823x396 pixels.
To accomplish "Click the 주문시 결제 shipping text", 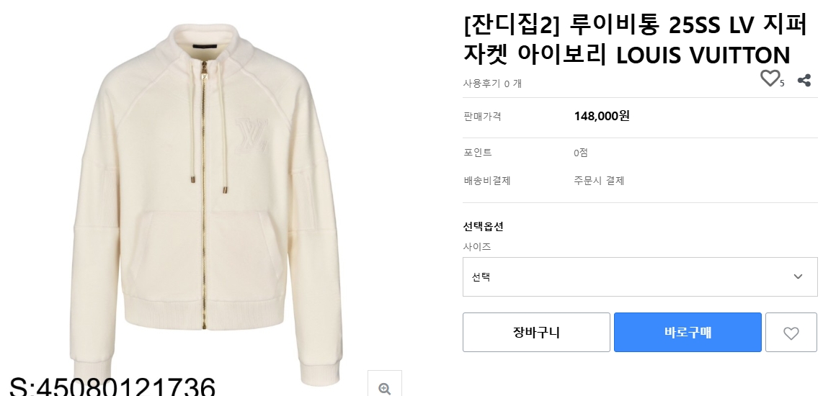I will [x=599, y=181].
